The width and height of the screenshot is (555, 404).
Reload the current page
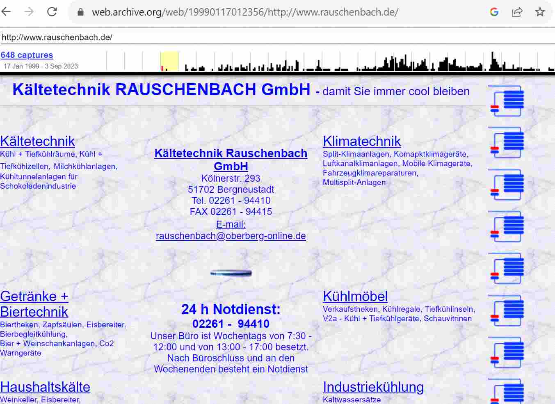click(52, 12)
